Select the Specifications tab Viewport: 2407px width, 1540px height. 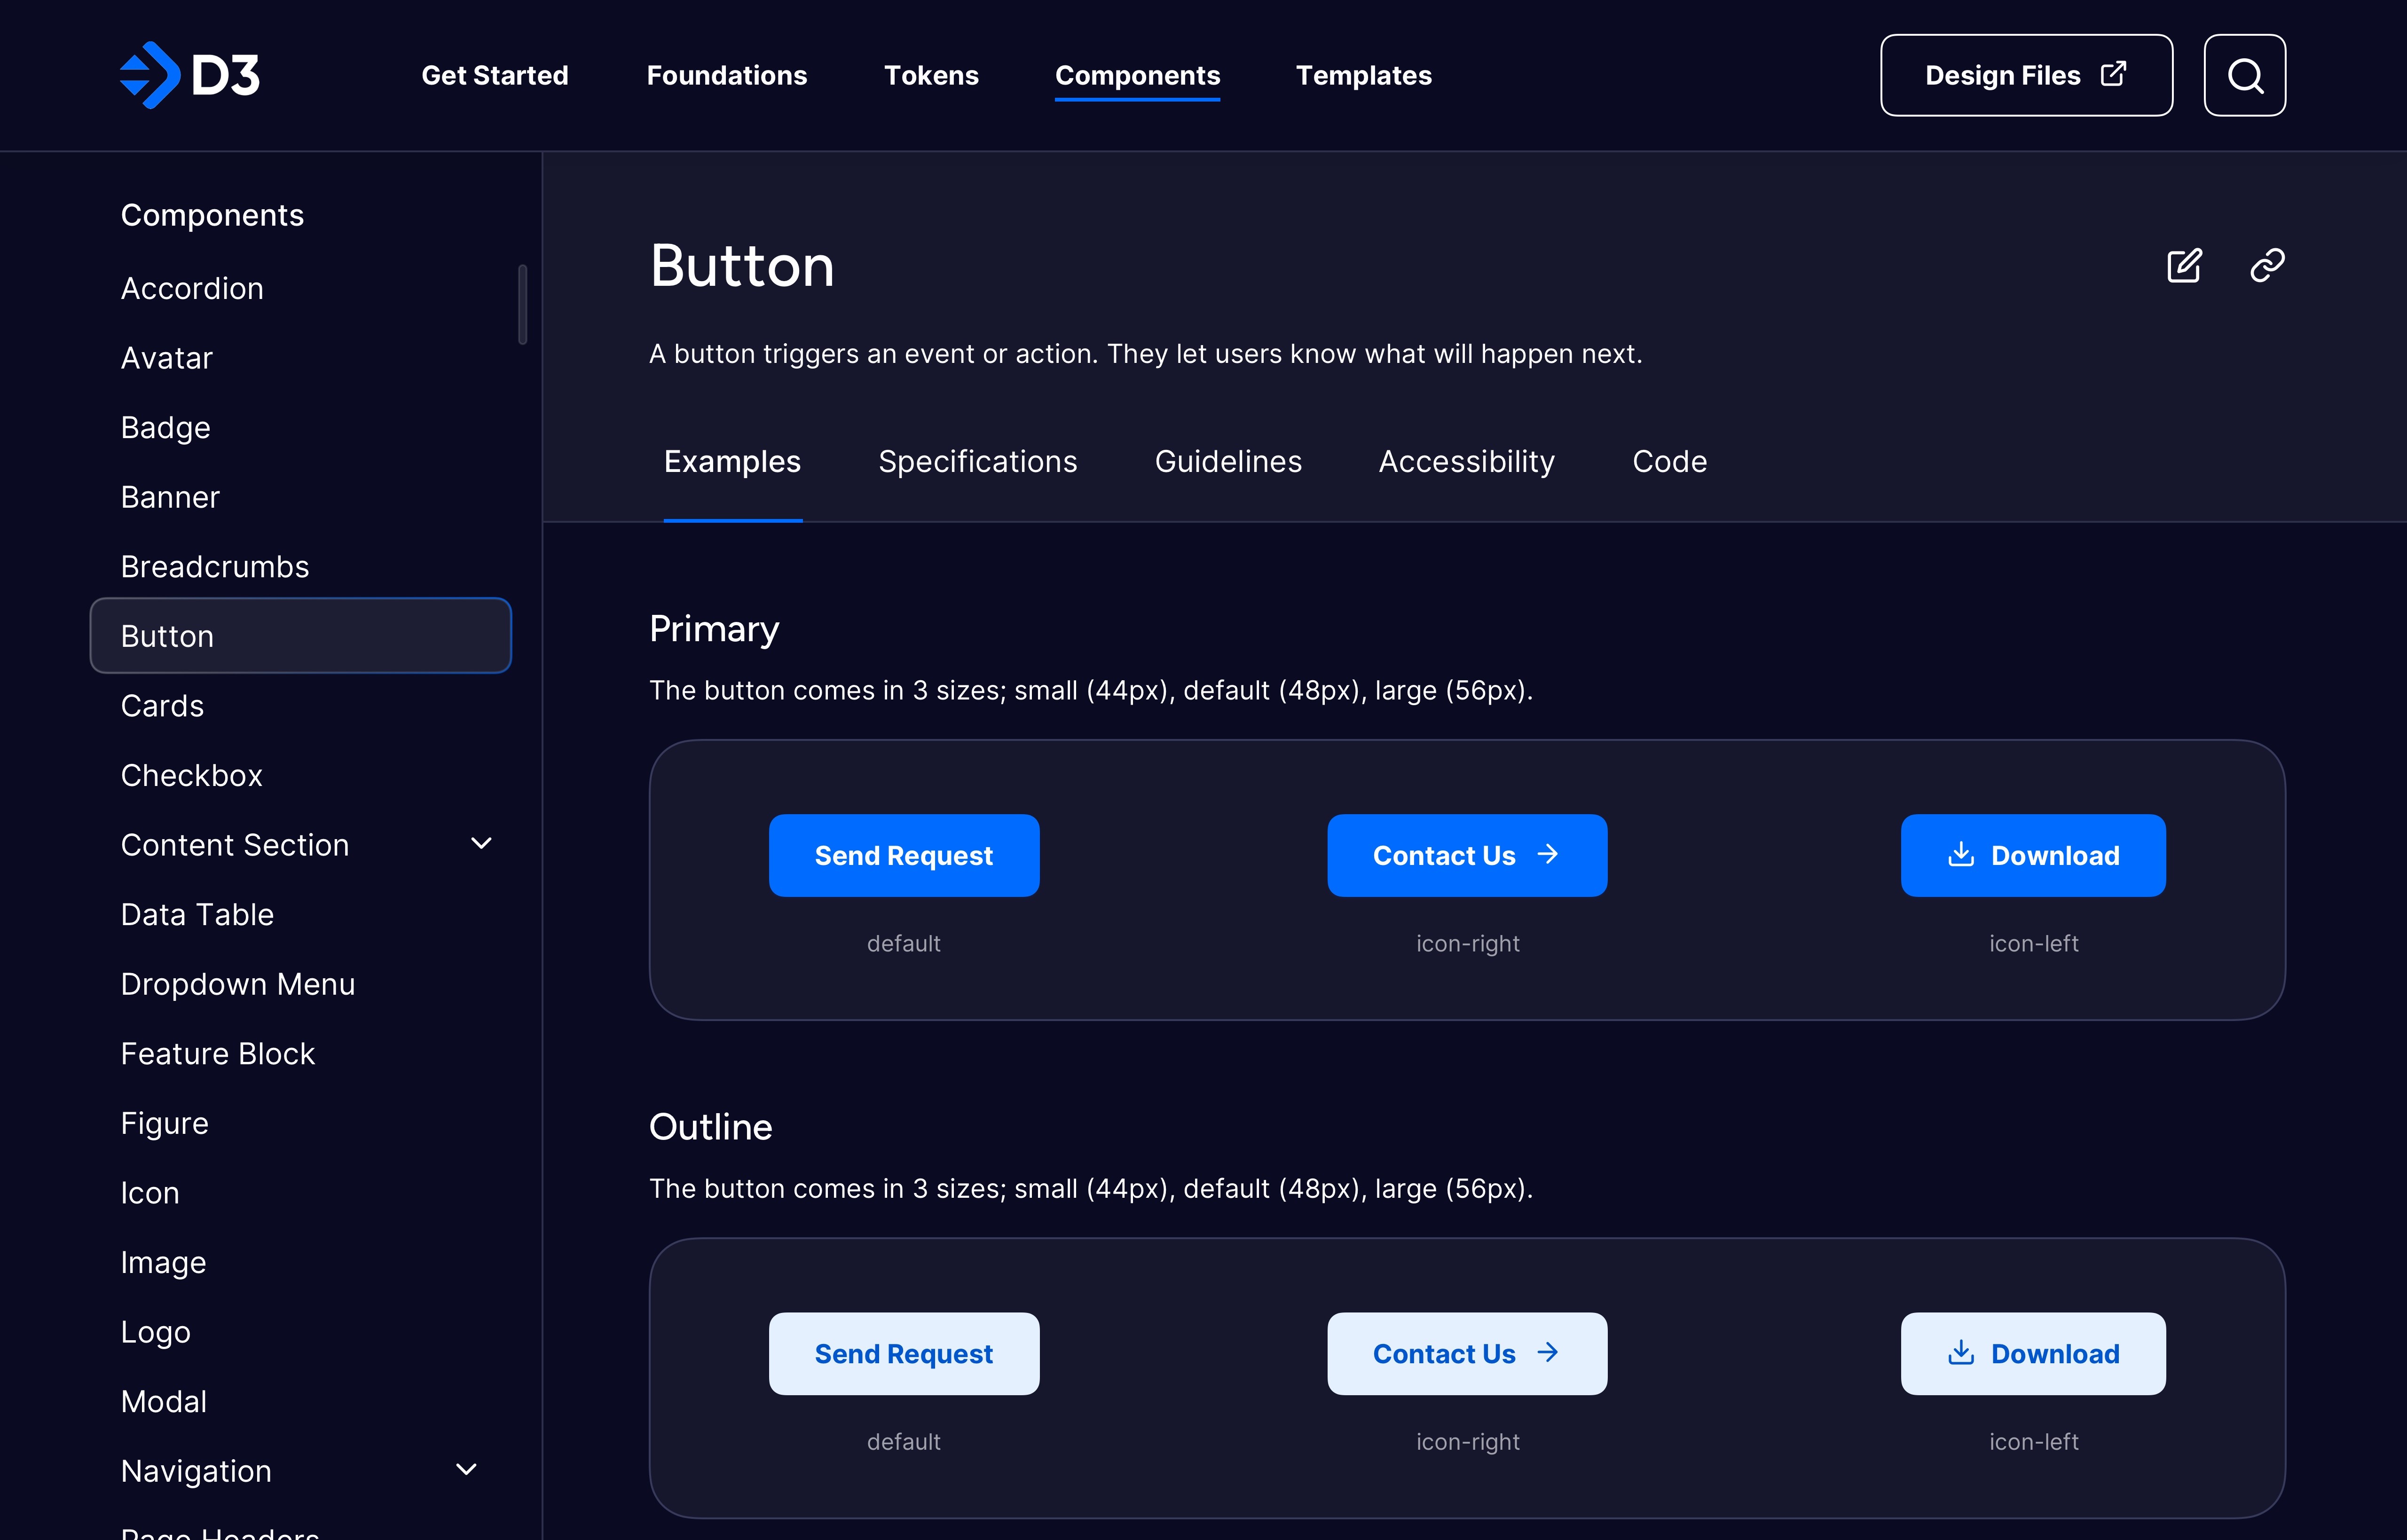pyautogui.click(x=977, y=461)
